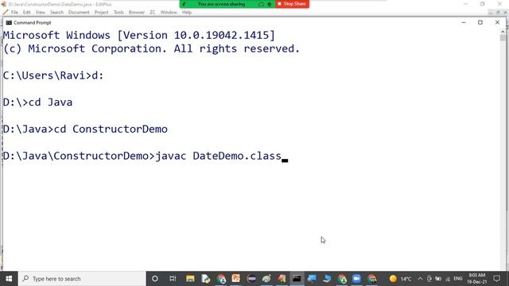Close the Command Prompt window
The width and height of the screenshot is (509, 286).
[x=497, y=22]
